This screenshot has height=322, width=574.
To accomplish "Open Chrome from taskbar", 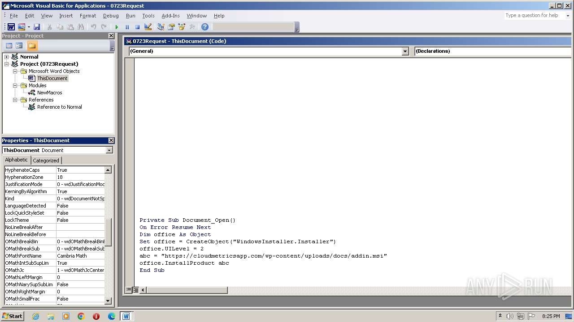I will 81,316.
